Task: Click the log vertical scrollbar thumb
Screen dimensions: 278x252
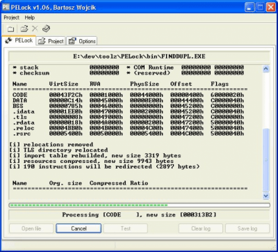Action: click(x=266, y=159)
